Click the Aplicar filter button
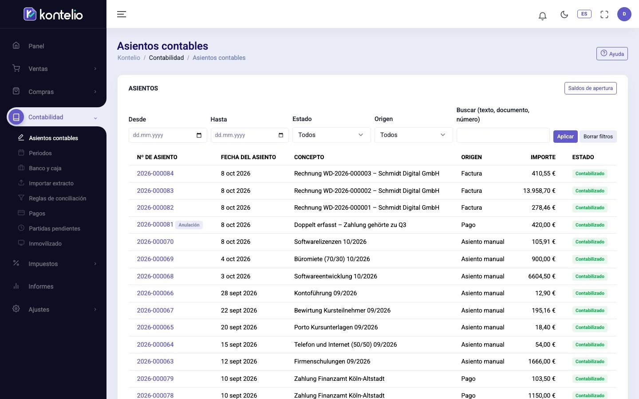This screenshot has height=399, width=639. (565, 136)
